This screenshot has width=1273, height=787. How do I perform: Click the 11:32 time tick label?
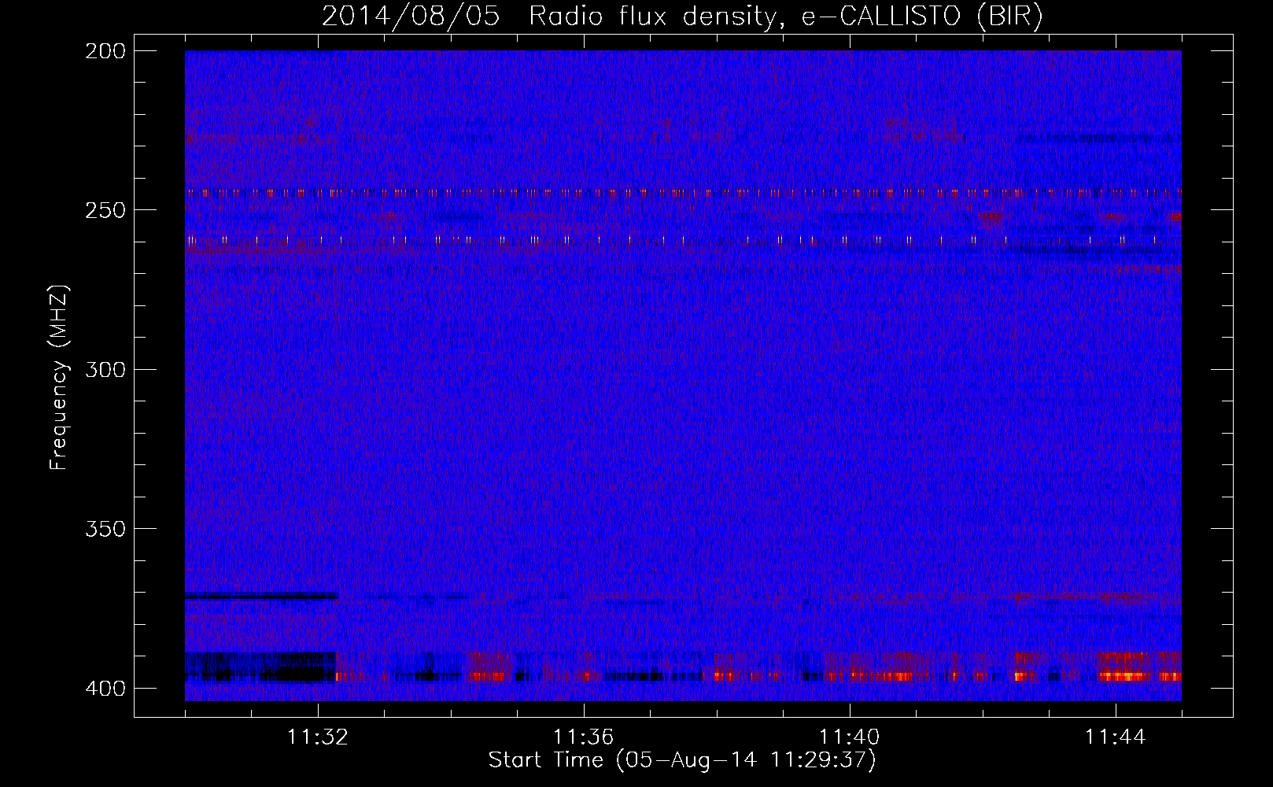[318, 737]
